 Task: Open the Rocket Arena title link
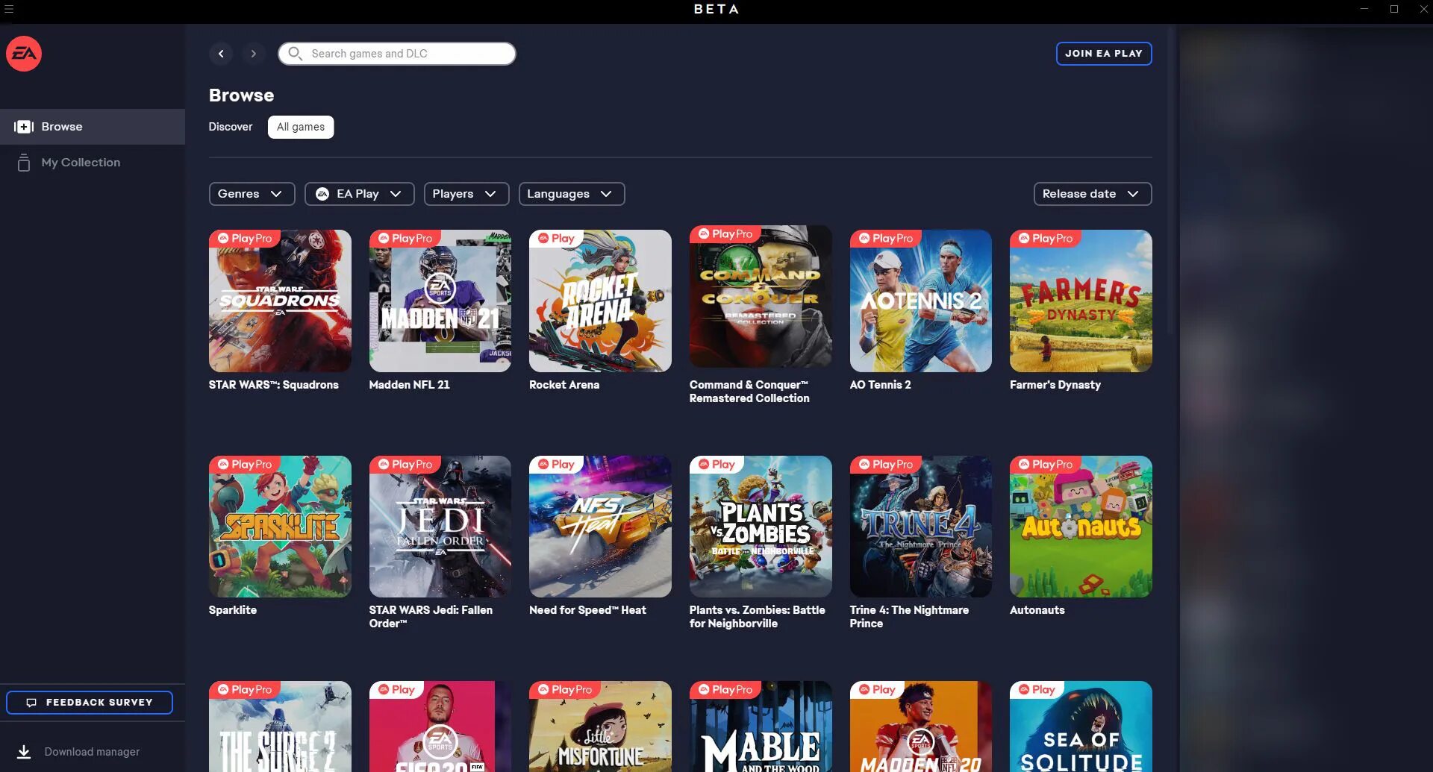tap(564, 385)
